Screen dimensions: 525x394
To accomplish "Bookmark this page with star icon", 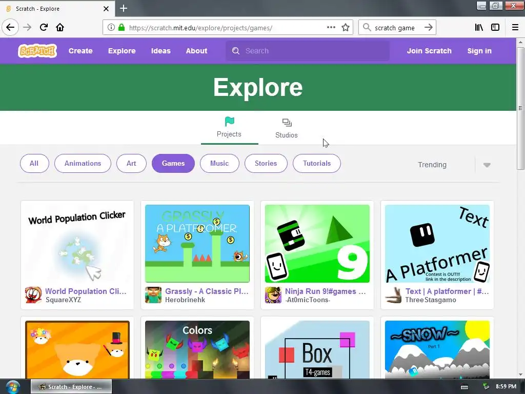I will [346, 28].
